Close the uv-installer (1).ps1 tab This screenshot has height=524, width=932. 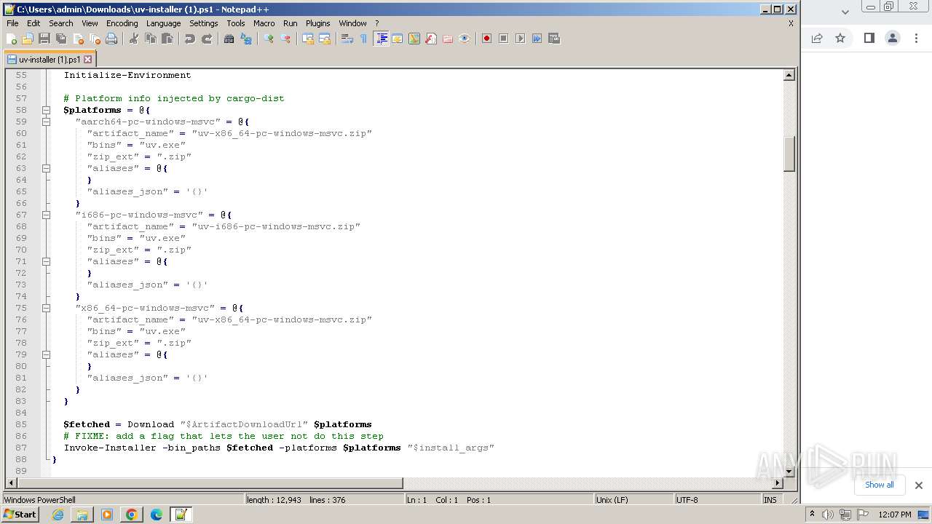click(88, 60)
